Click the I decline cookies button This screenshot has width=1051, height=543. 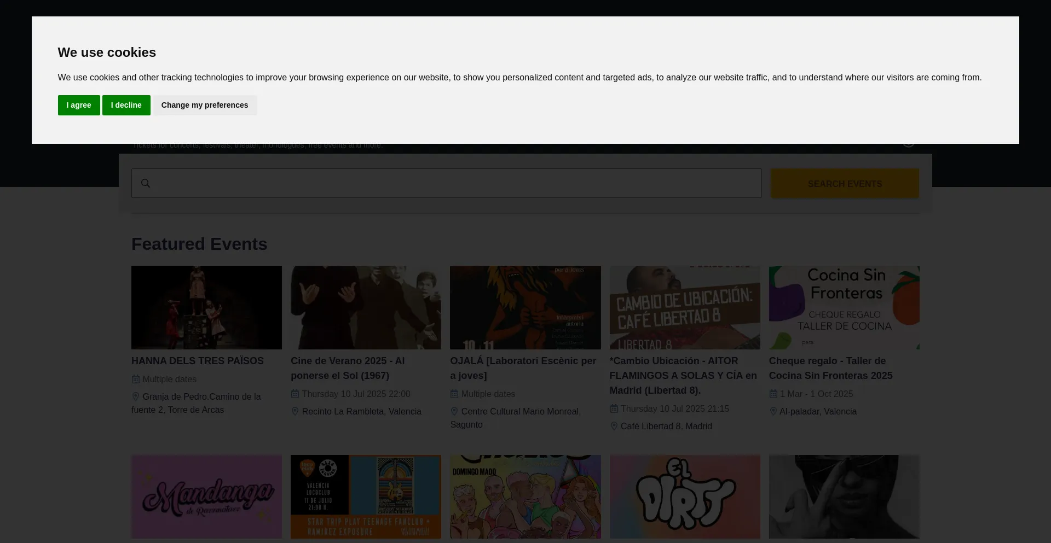126,105
